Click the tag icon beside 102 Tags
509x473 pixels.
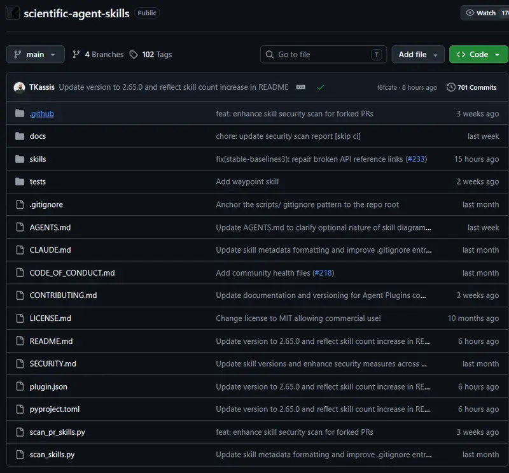click(x=134, y=54)
